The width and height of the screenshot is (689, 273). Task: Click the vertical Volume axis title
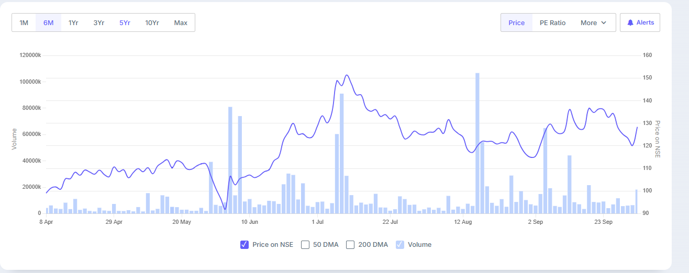[x=15, y=139]
